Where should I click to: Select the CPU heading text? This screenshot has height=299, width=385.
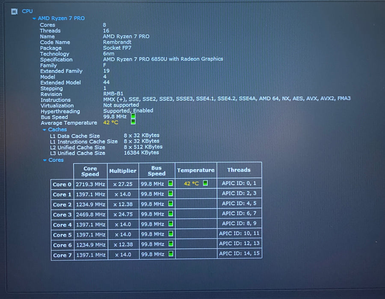27,11
